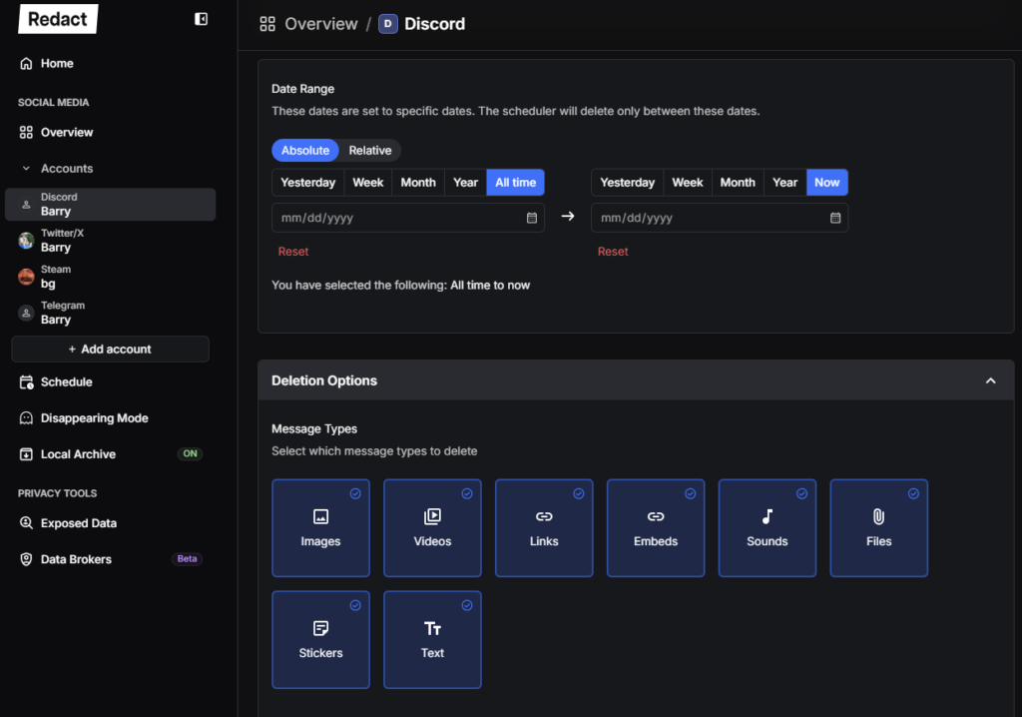Uncheck the Embeds message type checkmark
This screenshot has width=1022, height=717.
(x=691, y=494)
